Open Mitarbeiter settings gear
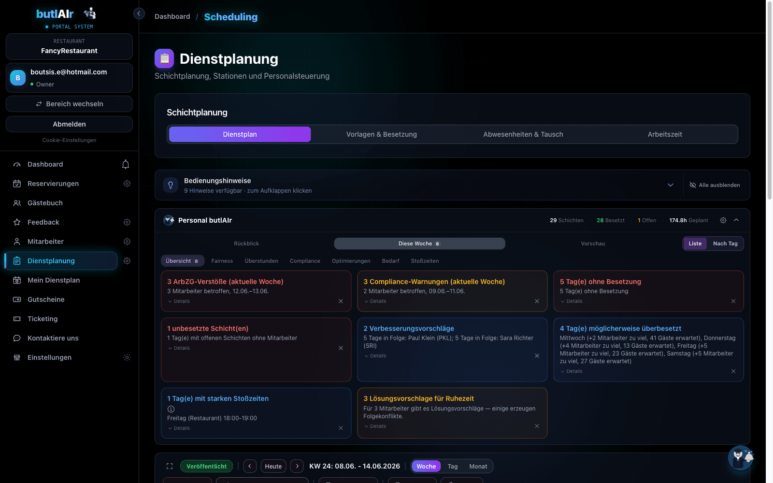The width and height of the screenshot is (773, 483). pyautogui.click(x=127, y=241)
